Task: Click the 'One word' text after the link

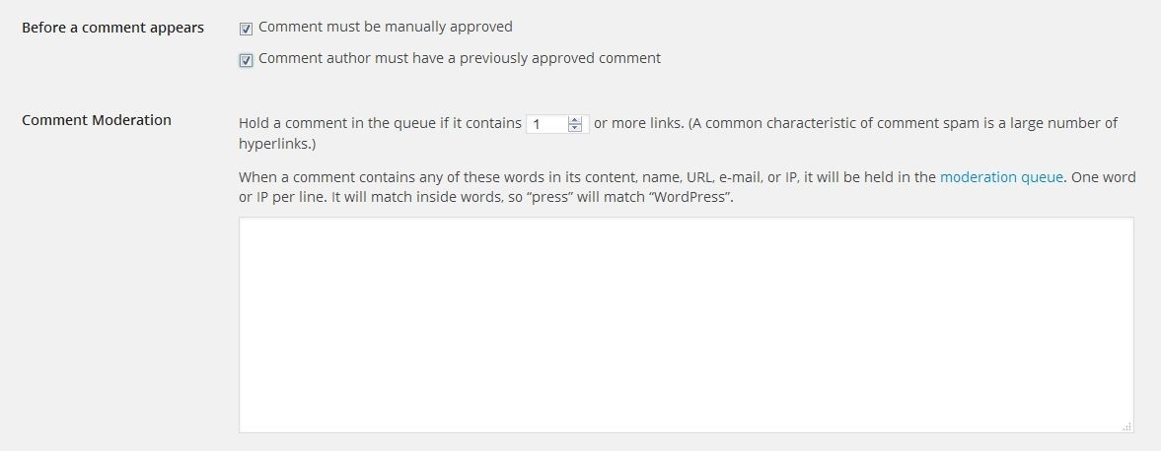Action: click(x=1103, y=177)
